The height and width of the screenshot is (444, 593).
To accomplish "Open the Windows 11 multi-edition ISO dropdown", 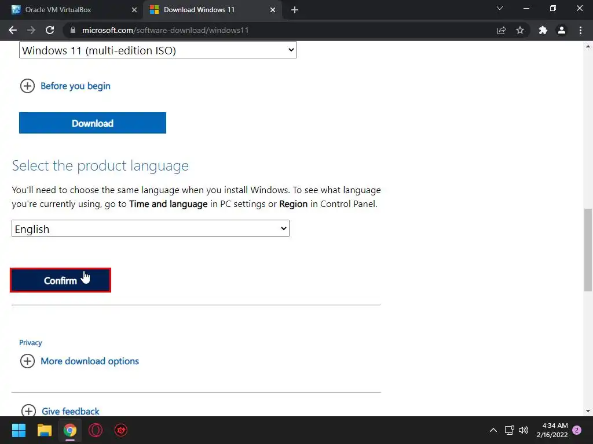I will click(158, 50).
